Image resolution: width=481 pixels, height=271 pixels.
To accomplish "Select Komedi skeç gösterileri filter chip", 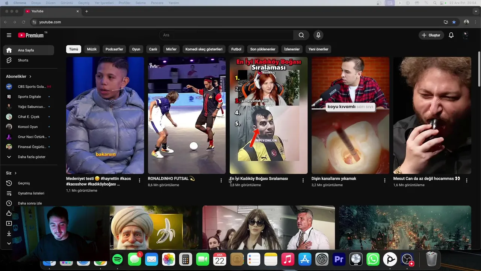I will click(204, 49).
